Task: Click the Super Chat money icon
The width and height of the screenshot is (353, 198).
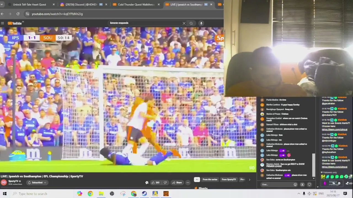Action: tap(302, 185)
